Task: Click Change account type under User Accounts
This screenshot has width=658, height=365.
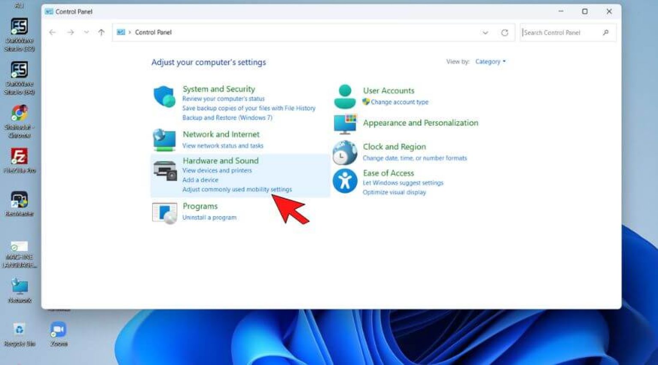Action: 399,102
